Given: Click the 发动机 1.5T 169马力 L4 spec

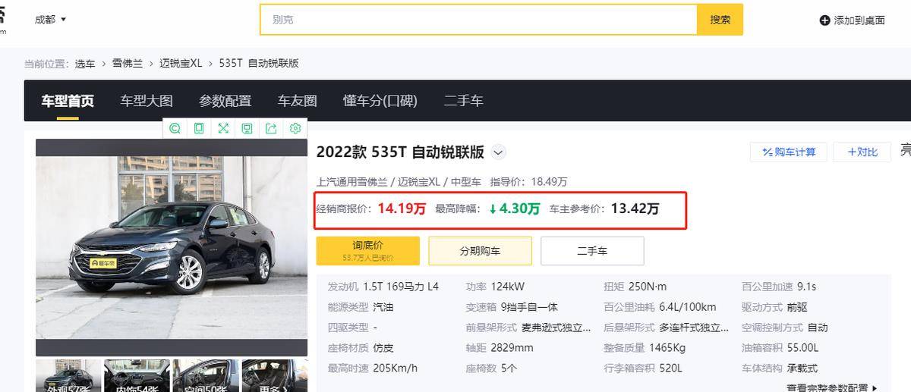Looking at the screenshot, I should (x=383, y=287).
